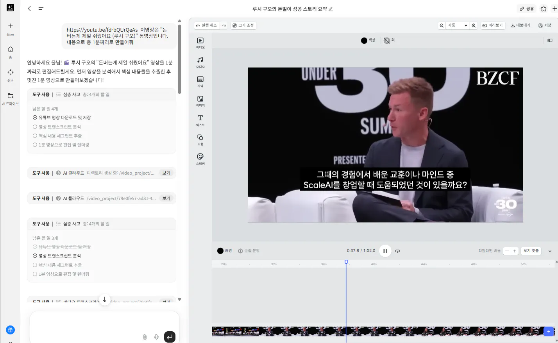The height and width of the screenshot is (343, 558).
Task: Click the youtu.be link in the user message
Action: coord(102,30)
